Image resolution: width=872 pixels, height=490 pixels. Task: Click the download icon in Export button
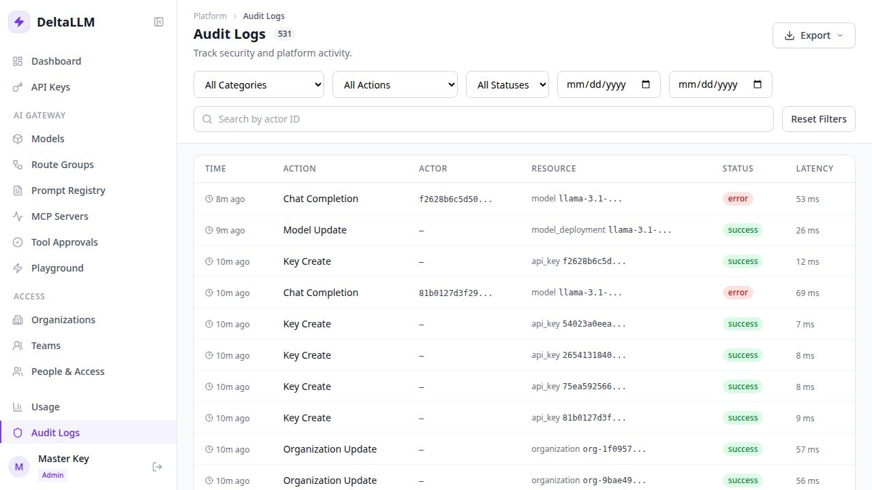pyautogui.click(x=790, y=35)
